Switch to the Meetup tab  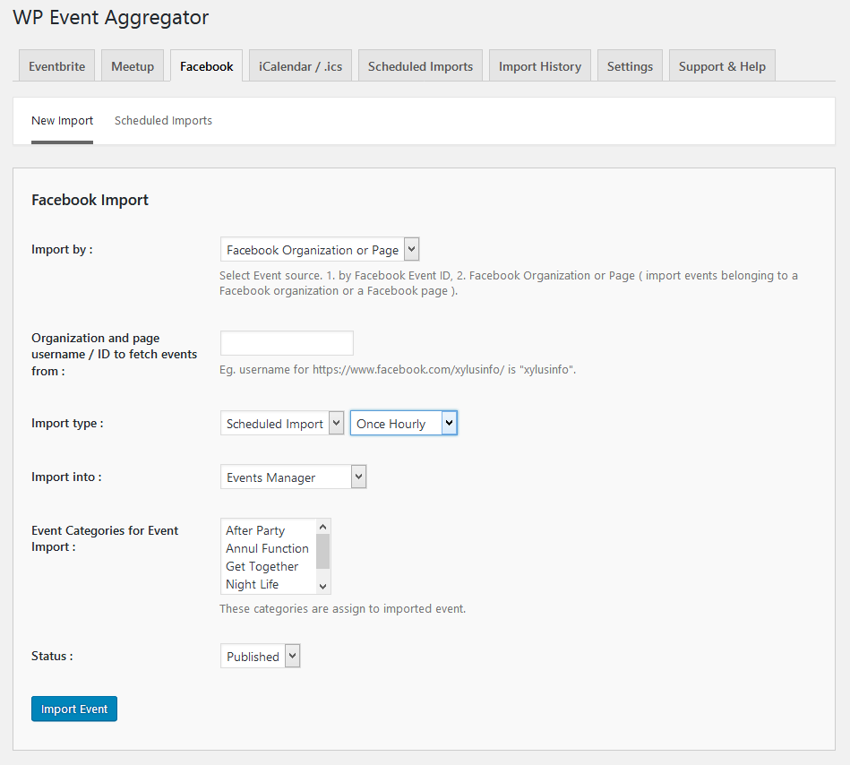[133, 66]
